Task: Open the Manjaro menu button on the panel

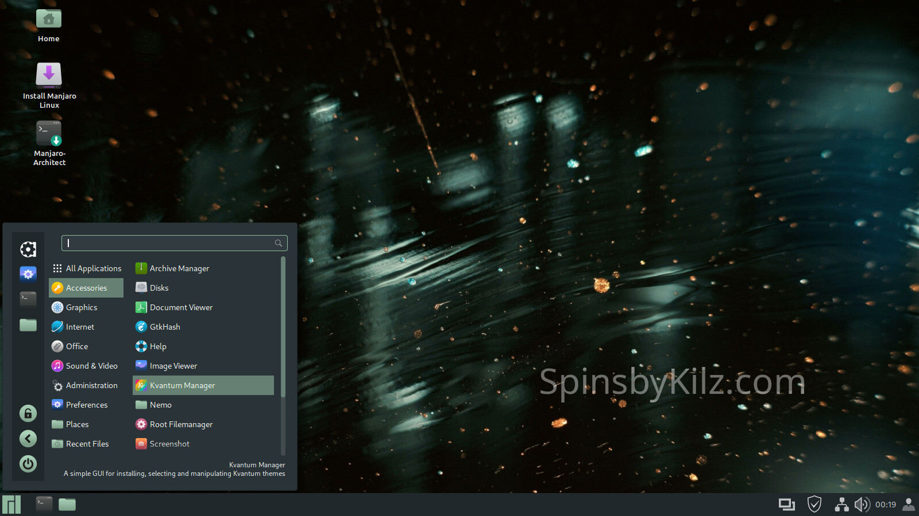Action: (11, 505)
